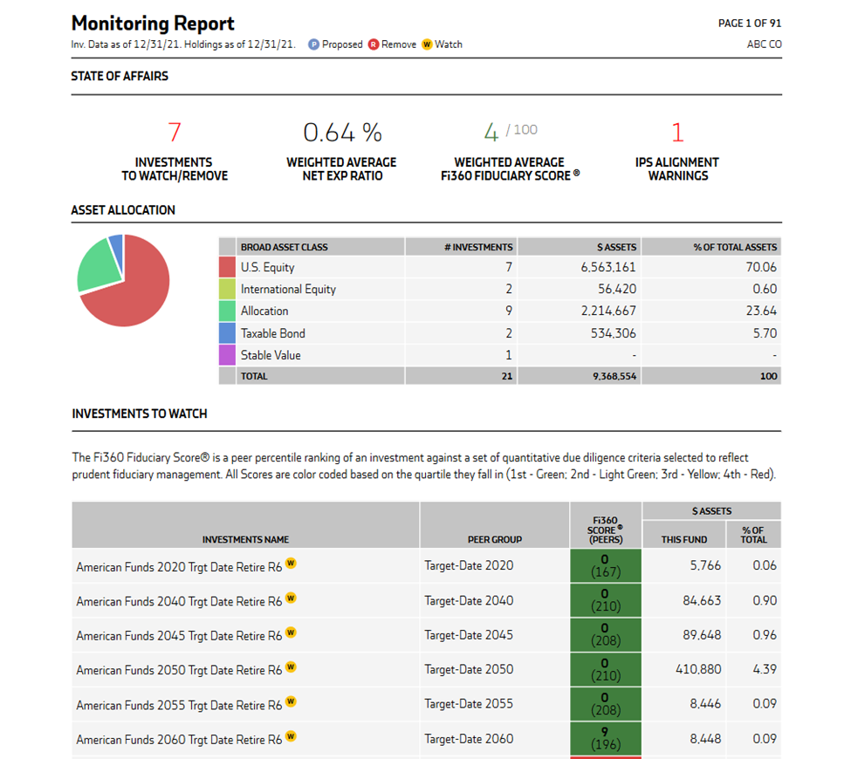
Task: Click the International Equity row label
Action: pyautogui.click(x=288, y=290)
